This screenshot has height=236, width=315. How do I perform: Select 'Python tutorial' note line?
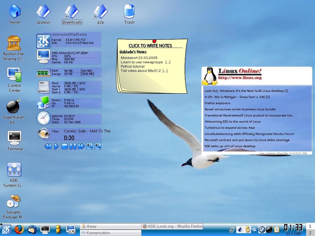coord(133,66)
